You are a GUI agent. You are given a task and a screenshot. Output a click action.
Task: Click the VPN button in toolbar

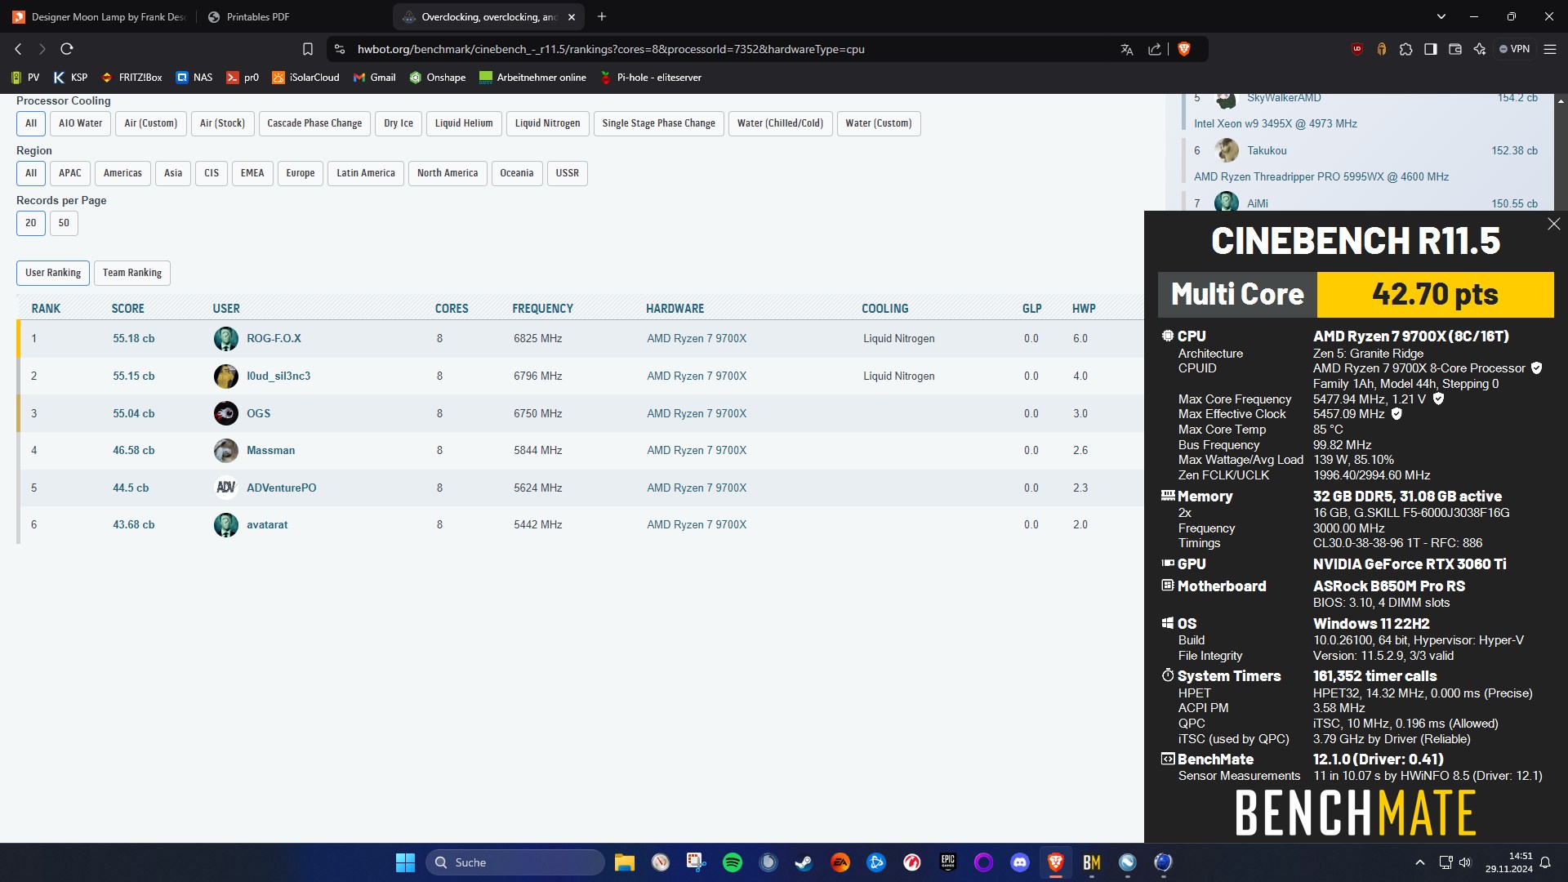pyautogui.click(x=1514, y=49)
